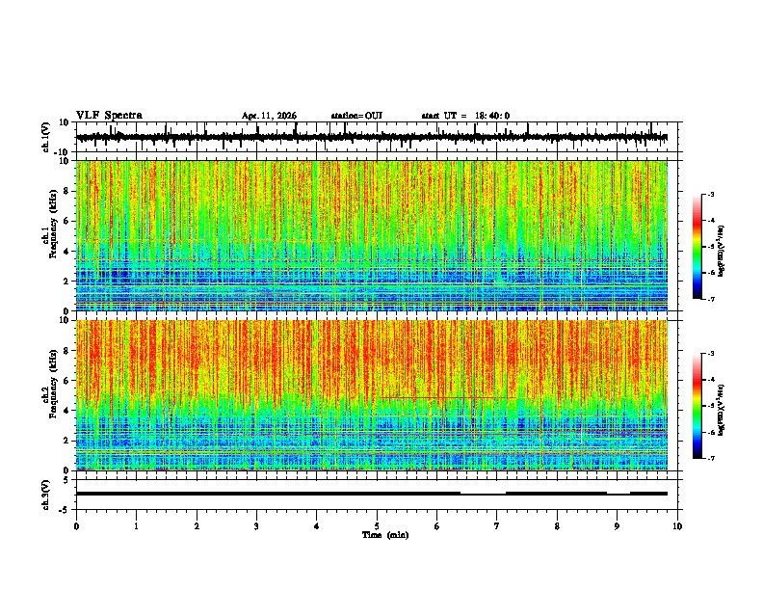Click the ch.2 log(PSD) color bar
Screen dimensions: 763x590
697,406
